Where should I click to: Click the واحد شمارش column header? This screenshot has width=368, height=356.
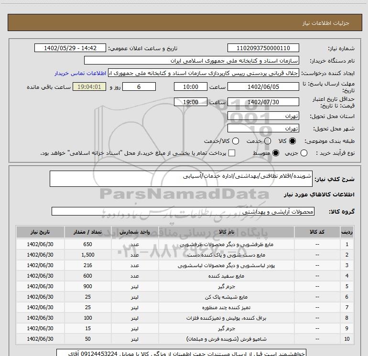click(135, 232)
